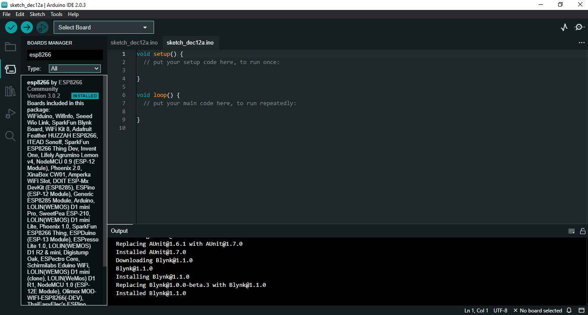Click the Upload arrow button
This screenshot has height=315, width=588.
(x=27, y=27)
